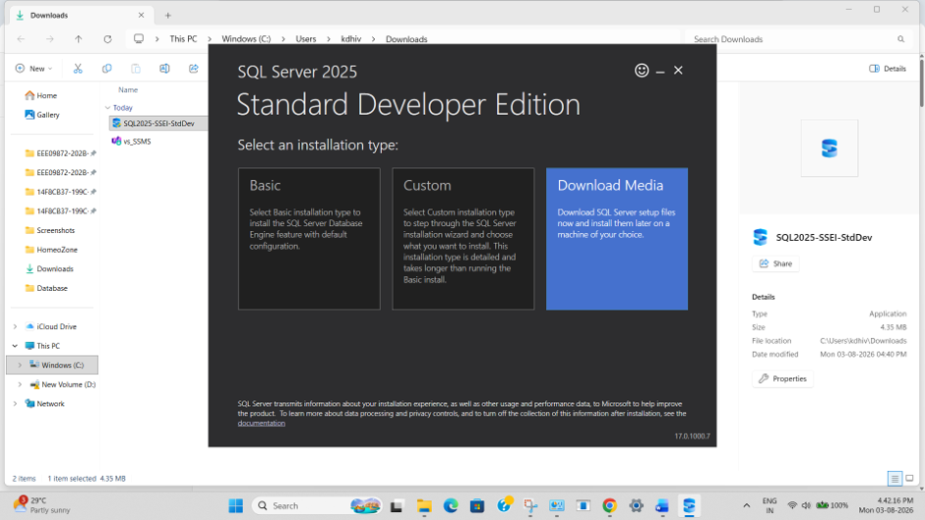Click Share button in the details pane
This screenshot has width=925, height=520.
click(x=775, y=263)
